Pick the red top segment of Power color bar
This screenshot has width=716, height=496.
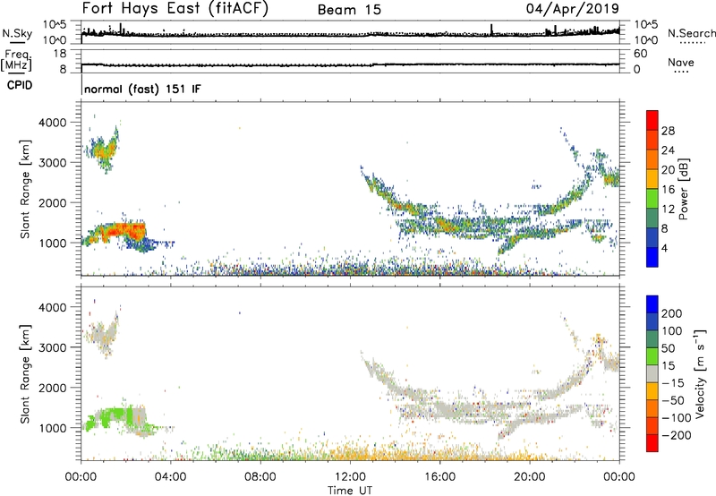[652, 120]
